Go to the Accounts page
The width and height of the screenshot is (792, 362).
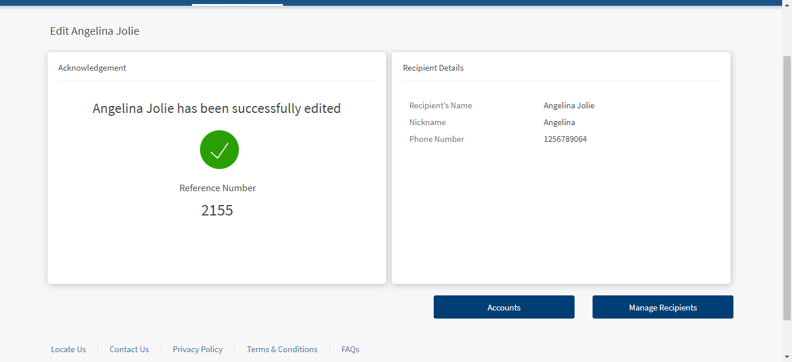(504, 308)
